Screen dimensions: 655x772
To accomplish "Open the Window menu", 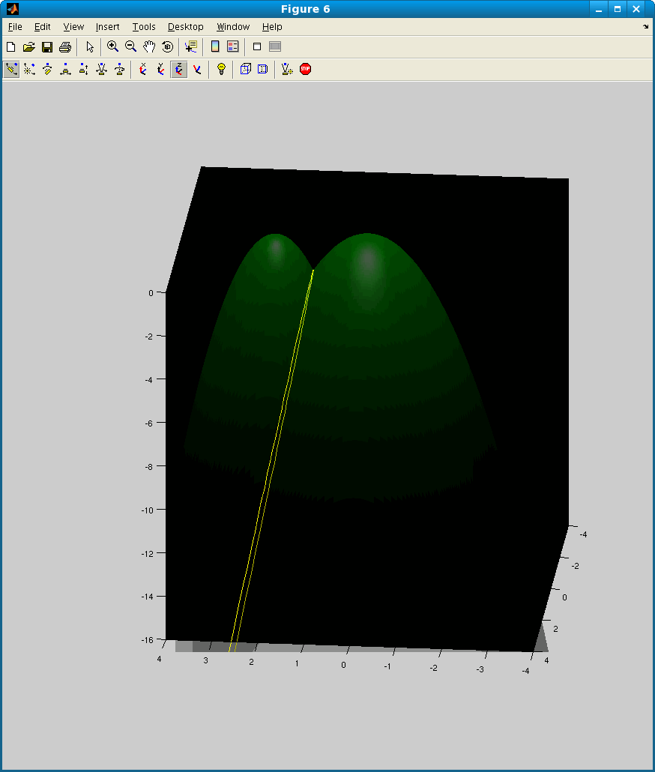I will coord(233,26).
